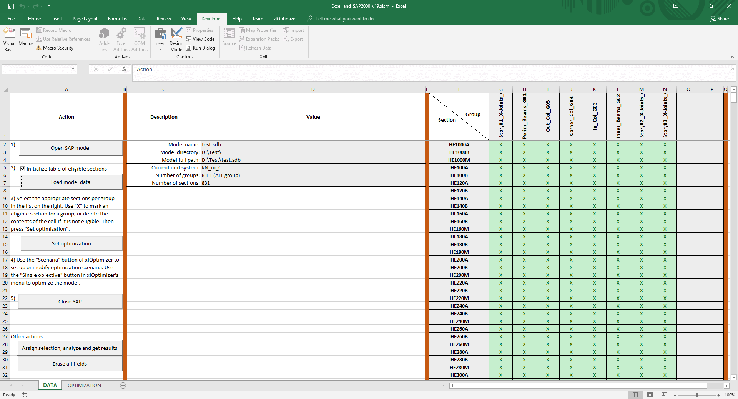Toggle Design Mode in Controls group
Viewport: 738px width, 399px height.
pyautogui.click(x=176, y=39)
